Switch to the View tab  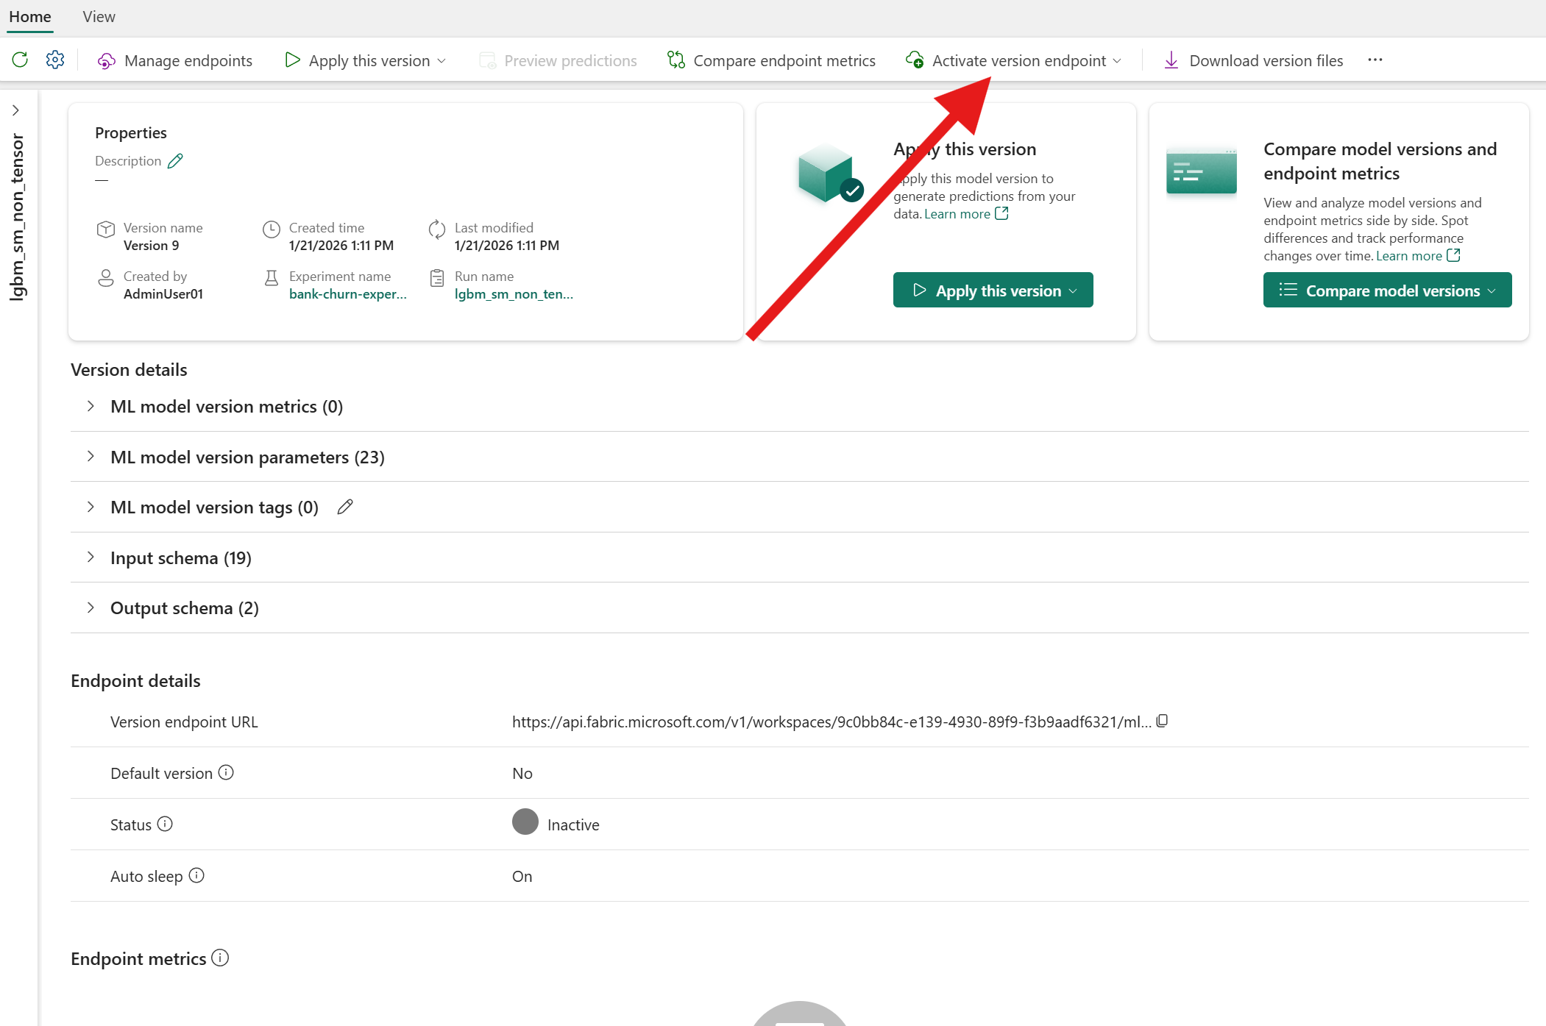pos(98,16)
